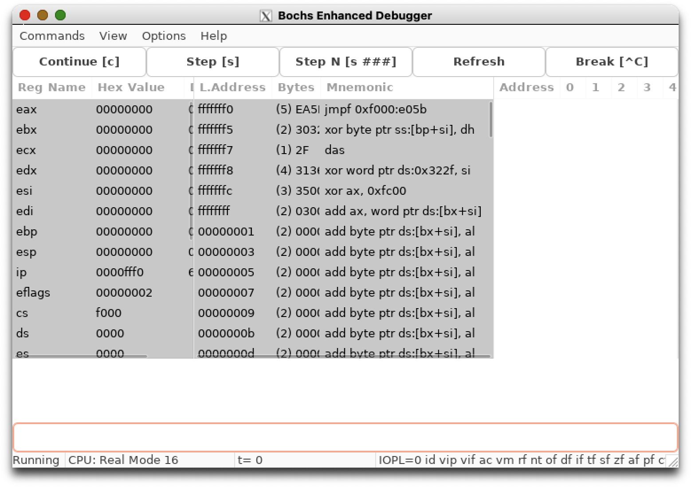Click the X11 icon in title bar
This screenshot has width=691, height=487.
(x=265, y=16)
